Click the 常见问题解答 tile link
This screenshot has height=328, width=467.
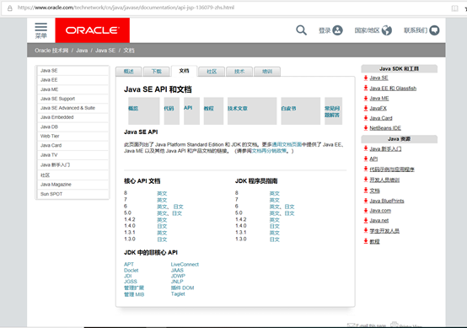[x=332, y=111]
